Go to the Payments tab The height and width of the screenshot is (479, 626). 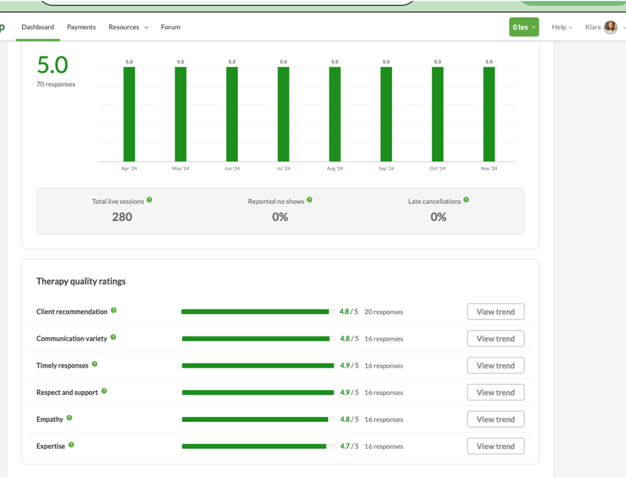pyautogui.click(x=81, y=27)
